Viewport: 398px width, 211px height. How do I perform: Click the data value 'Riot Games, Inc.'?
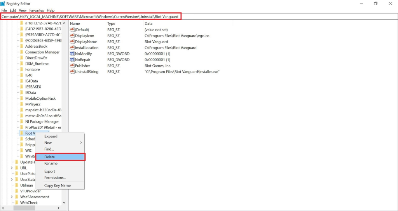[158, 66]
